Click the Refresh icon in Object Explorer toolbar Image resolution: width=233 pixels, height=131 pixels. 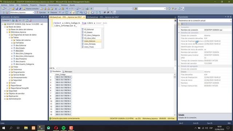(27, 20)
